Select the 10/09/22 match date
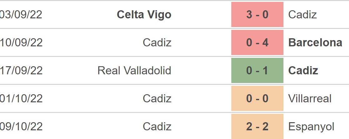The height and width of the screenshot is (139, 349). (21, 43)
